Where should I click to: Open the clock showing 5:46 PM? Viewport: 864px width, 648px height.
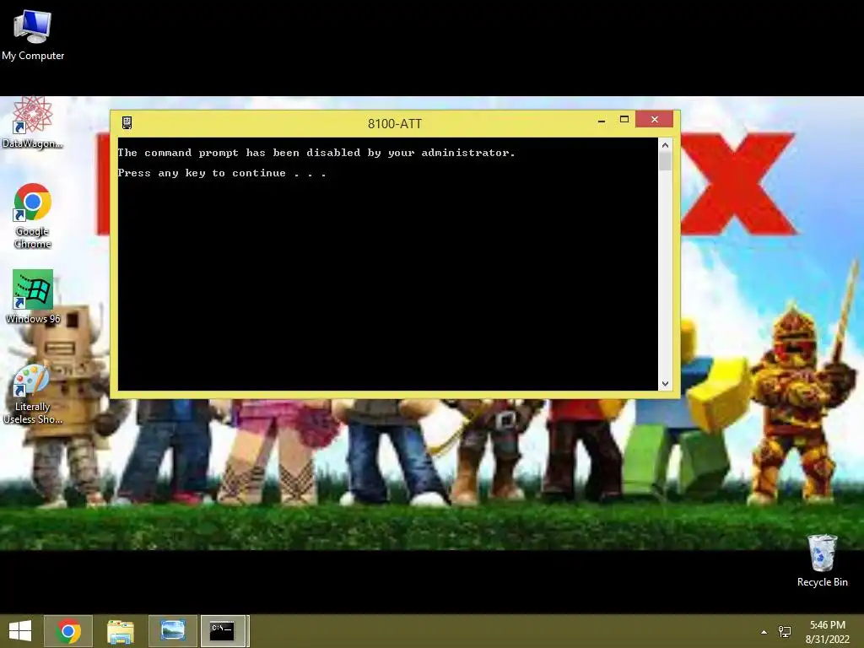click(x=827, y=625)
